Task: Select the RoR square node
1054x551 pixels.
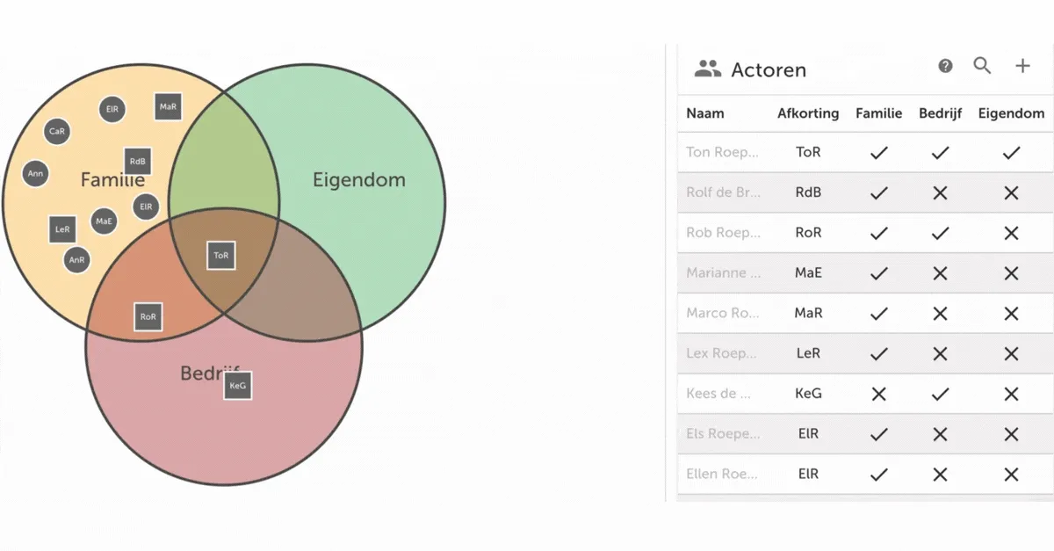Action: (148, 316)
